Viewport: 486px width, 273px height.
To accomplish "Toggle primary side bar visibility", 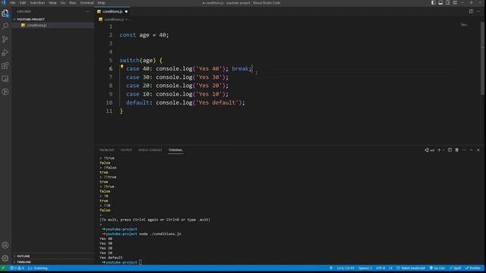I will [434, 3].
